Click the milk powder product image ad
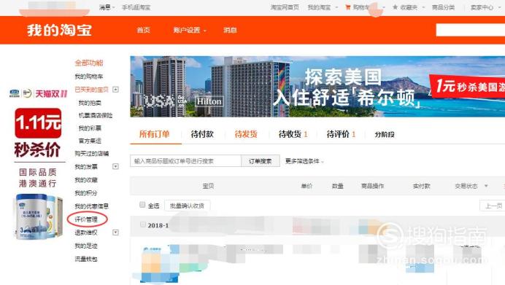This screenshot has height=285, width=505. tap(38, 216)
